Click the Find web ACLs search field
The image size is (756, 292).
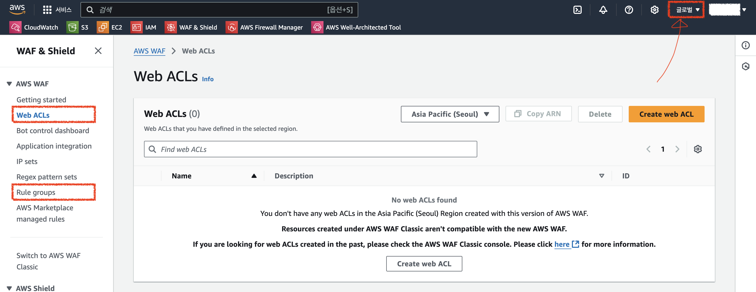click(311, 149)
